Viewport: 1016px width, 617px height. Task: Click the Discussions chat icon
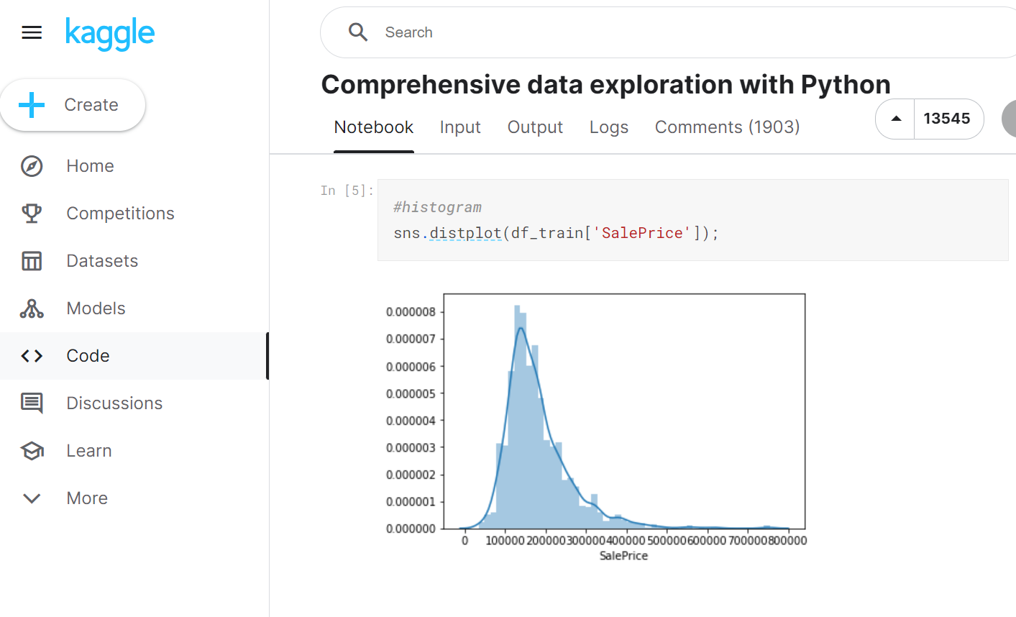pos(32,403)
